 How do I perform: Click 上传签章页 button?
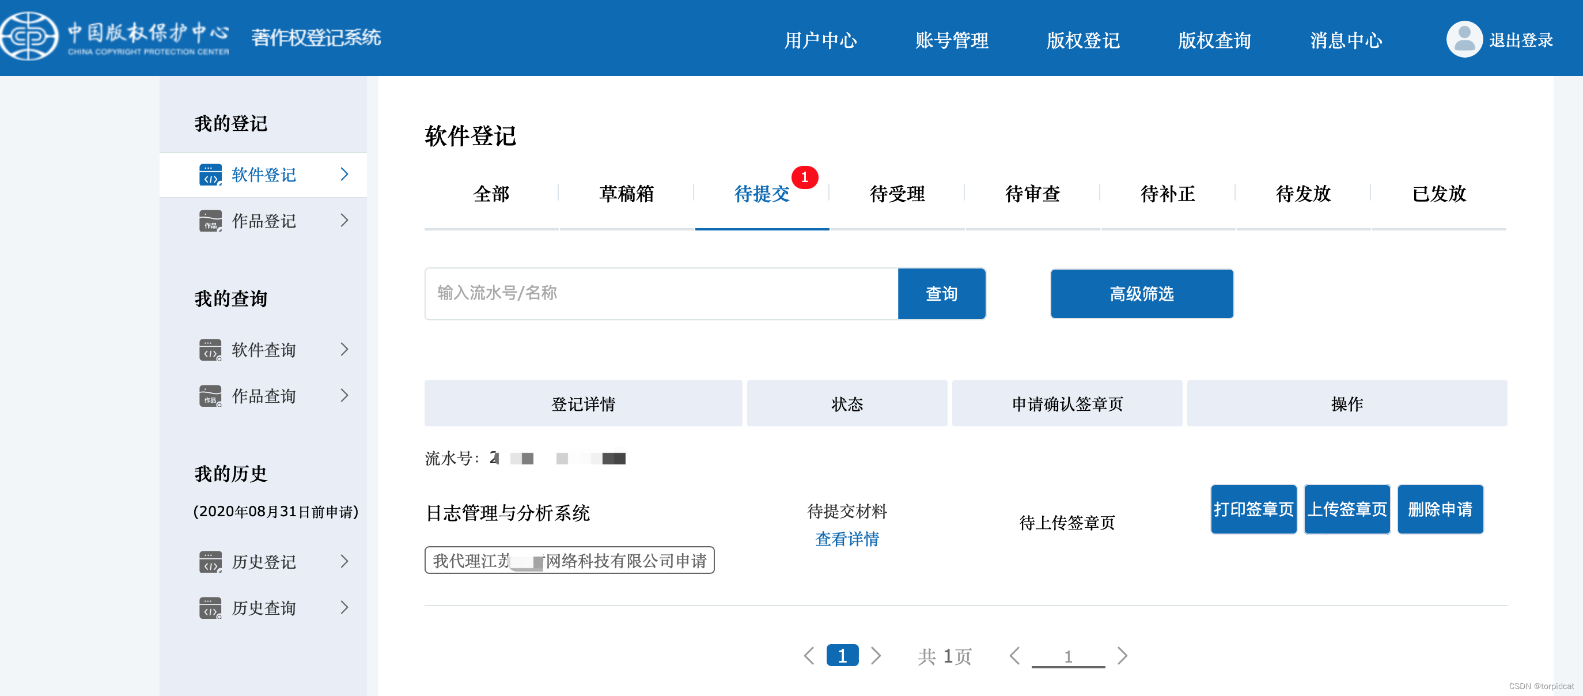tap(1346, 510)
